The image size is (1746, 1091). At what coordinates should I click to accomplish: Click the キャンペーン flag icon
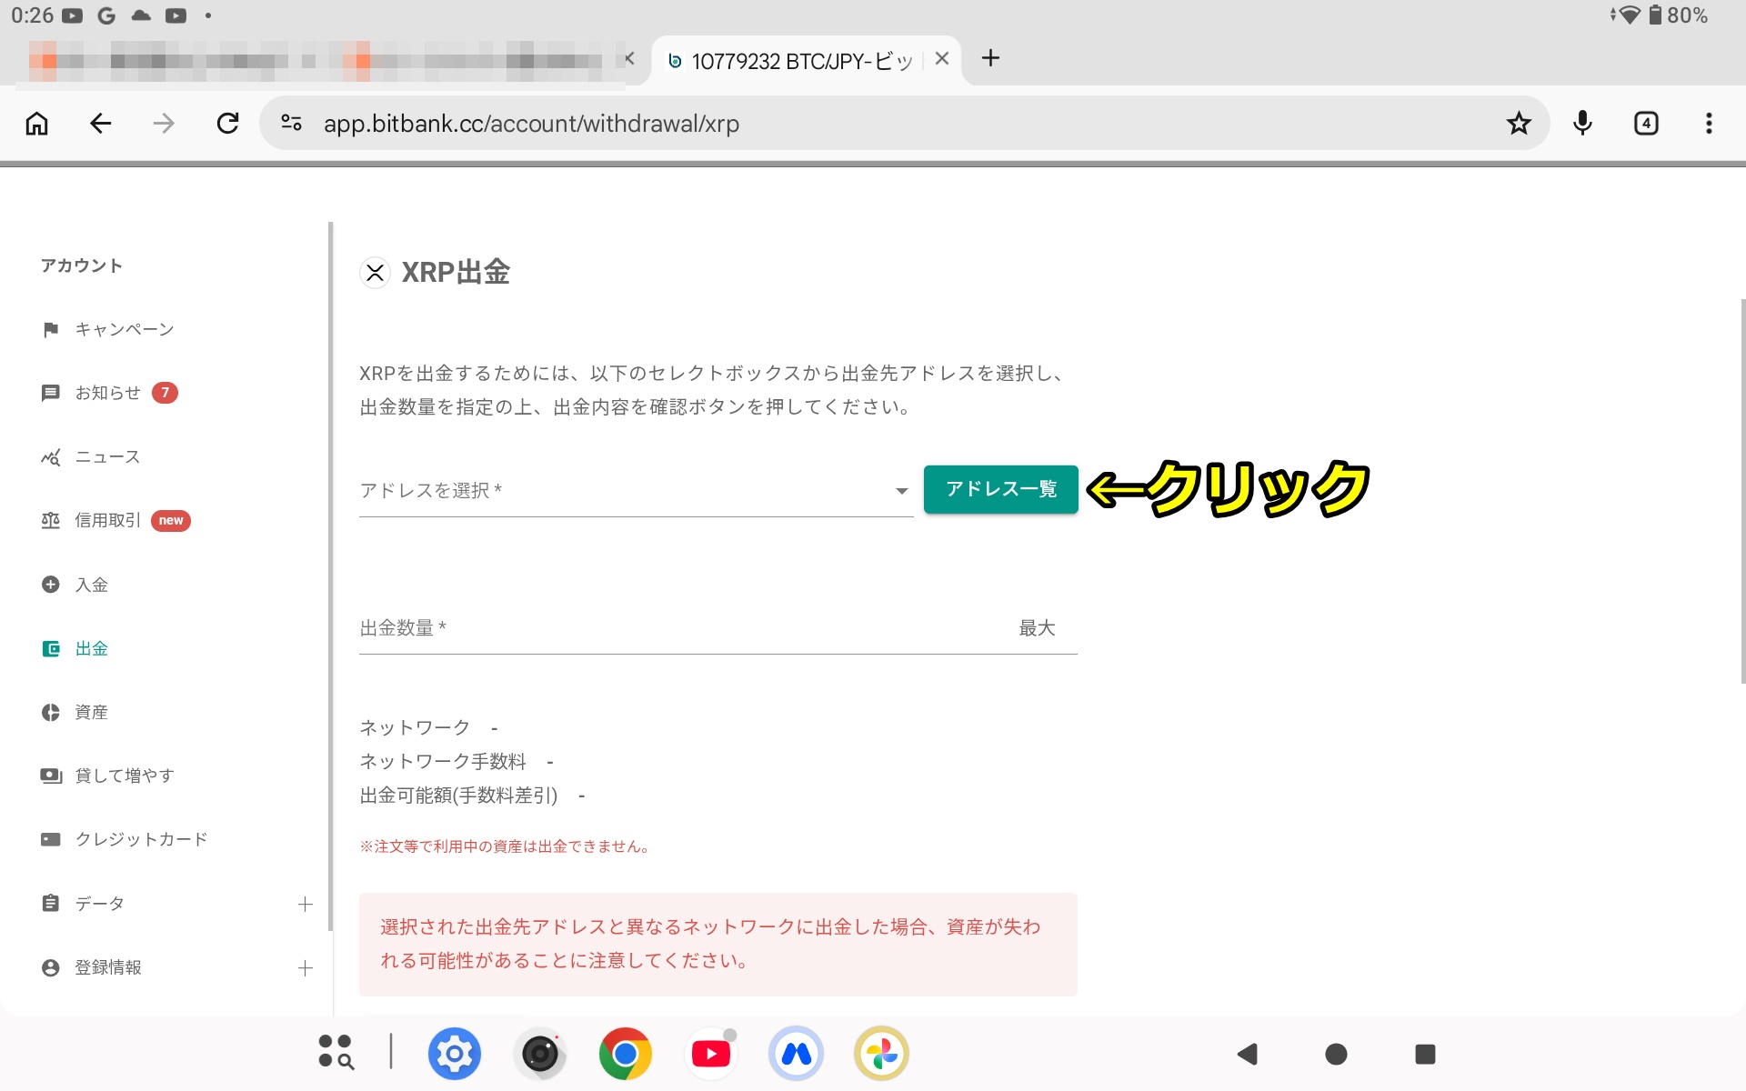tap(51, 329)
